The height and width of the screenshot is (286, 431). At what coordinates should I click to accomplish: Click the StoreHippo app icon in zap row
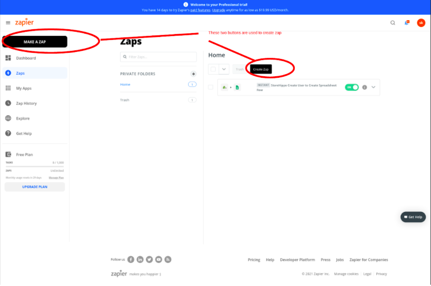pyautogui.click(x=225, y=87)
